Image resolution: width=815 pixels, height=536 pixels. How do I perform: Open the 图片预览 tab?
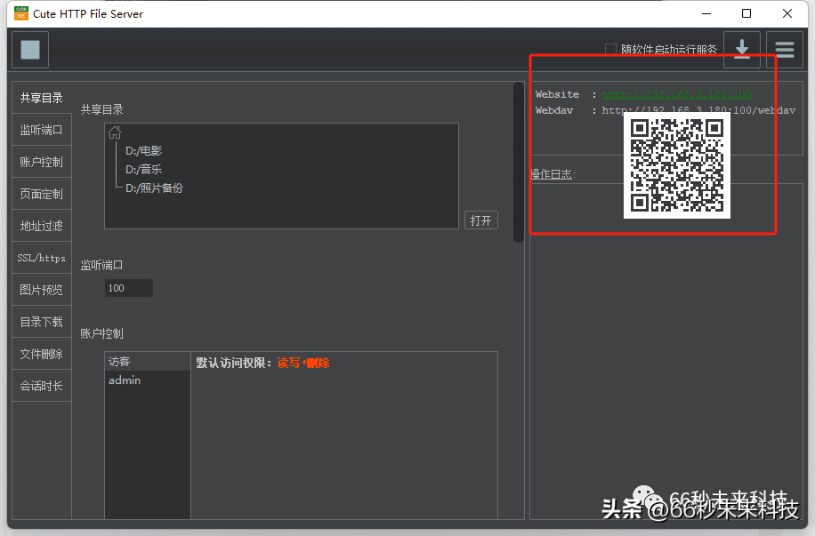(41, 289)
